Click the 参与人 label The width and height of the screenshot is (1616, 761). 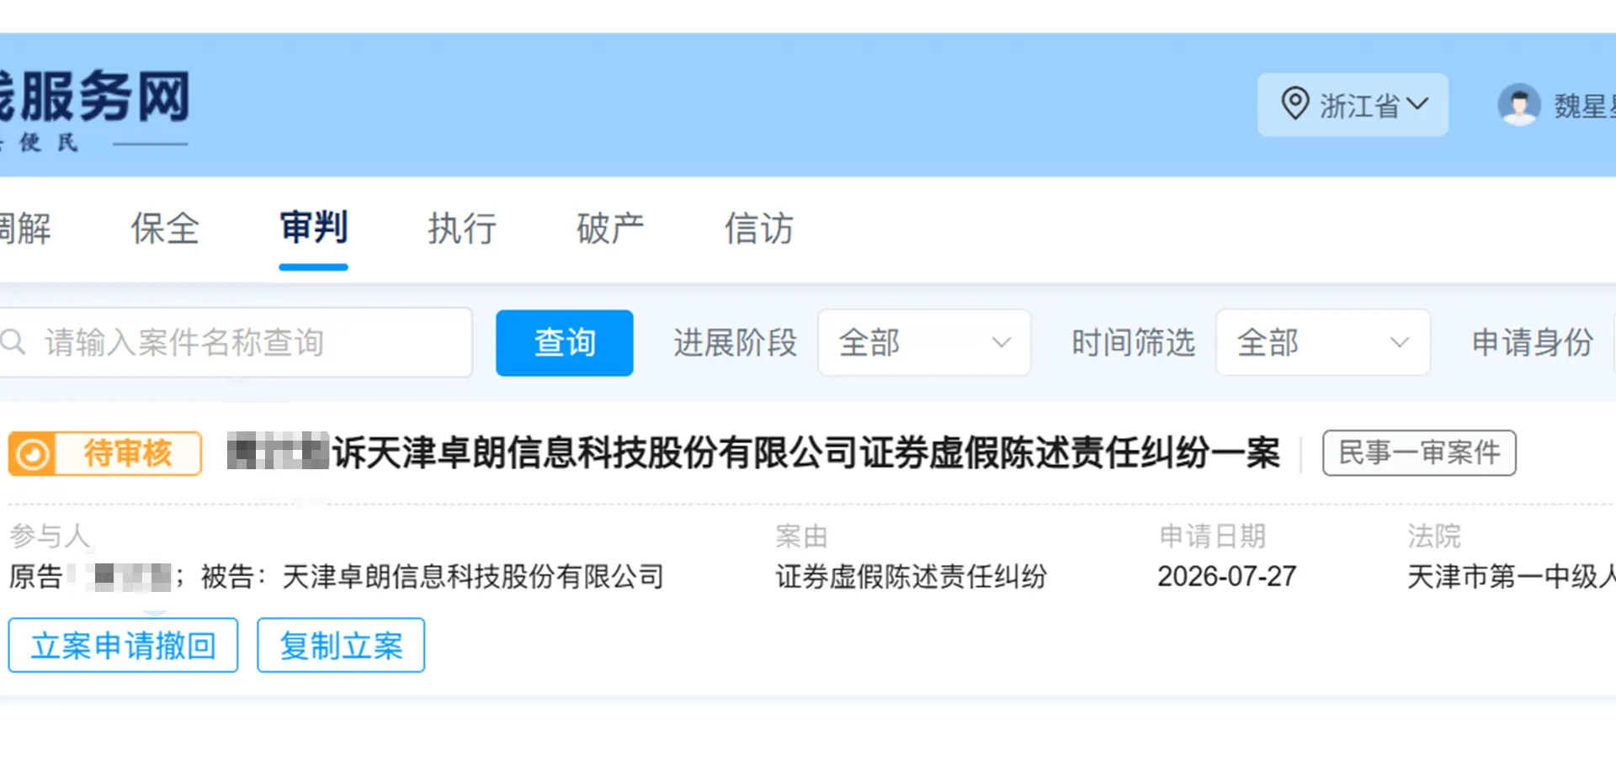click(50, 536)
